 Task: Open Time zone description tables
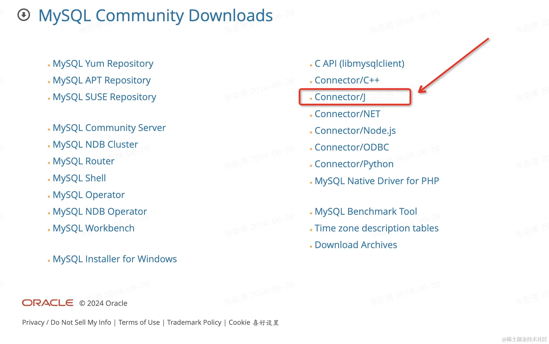[x=376, y=228]
